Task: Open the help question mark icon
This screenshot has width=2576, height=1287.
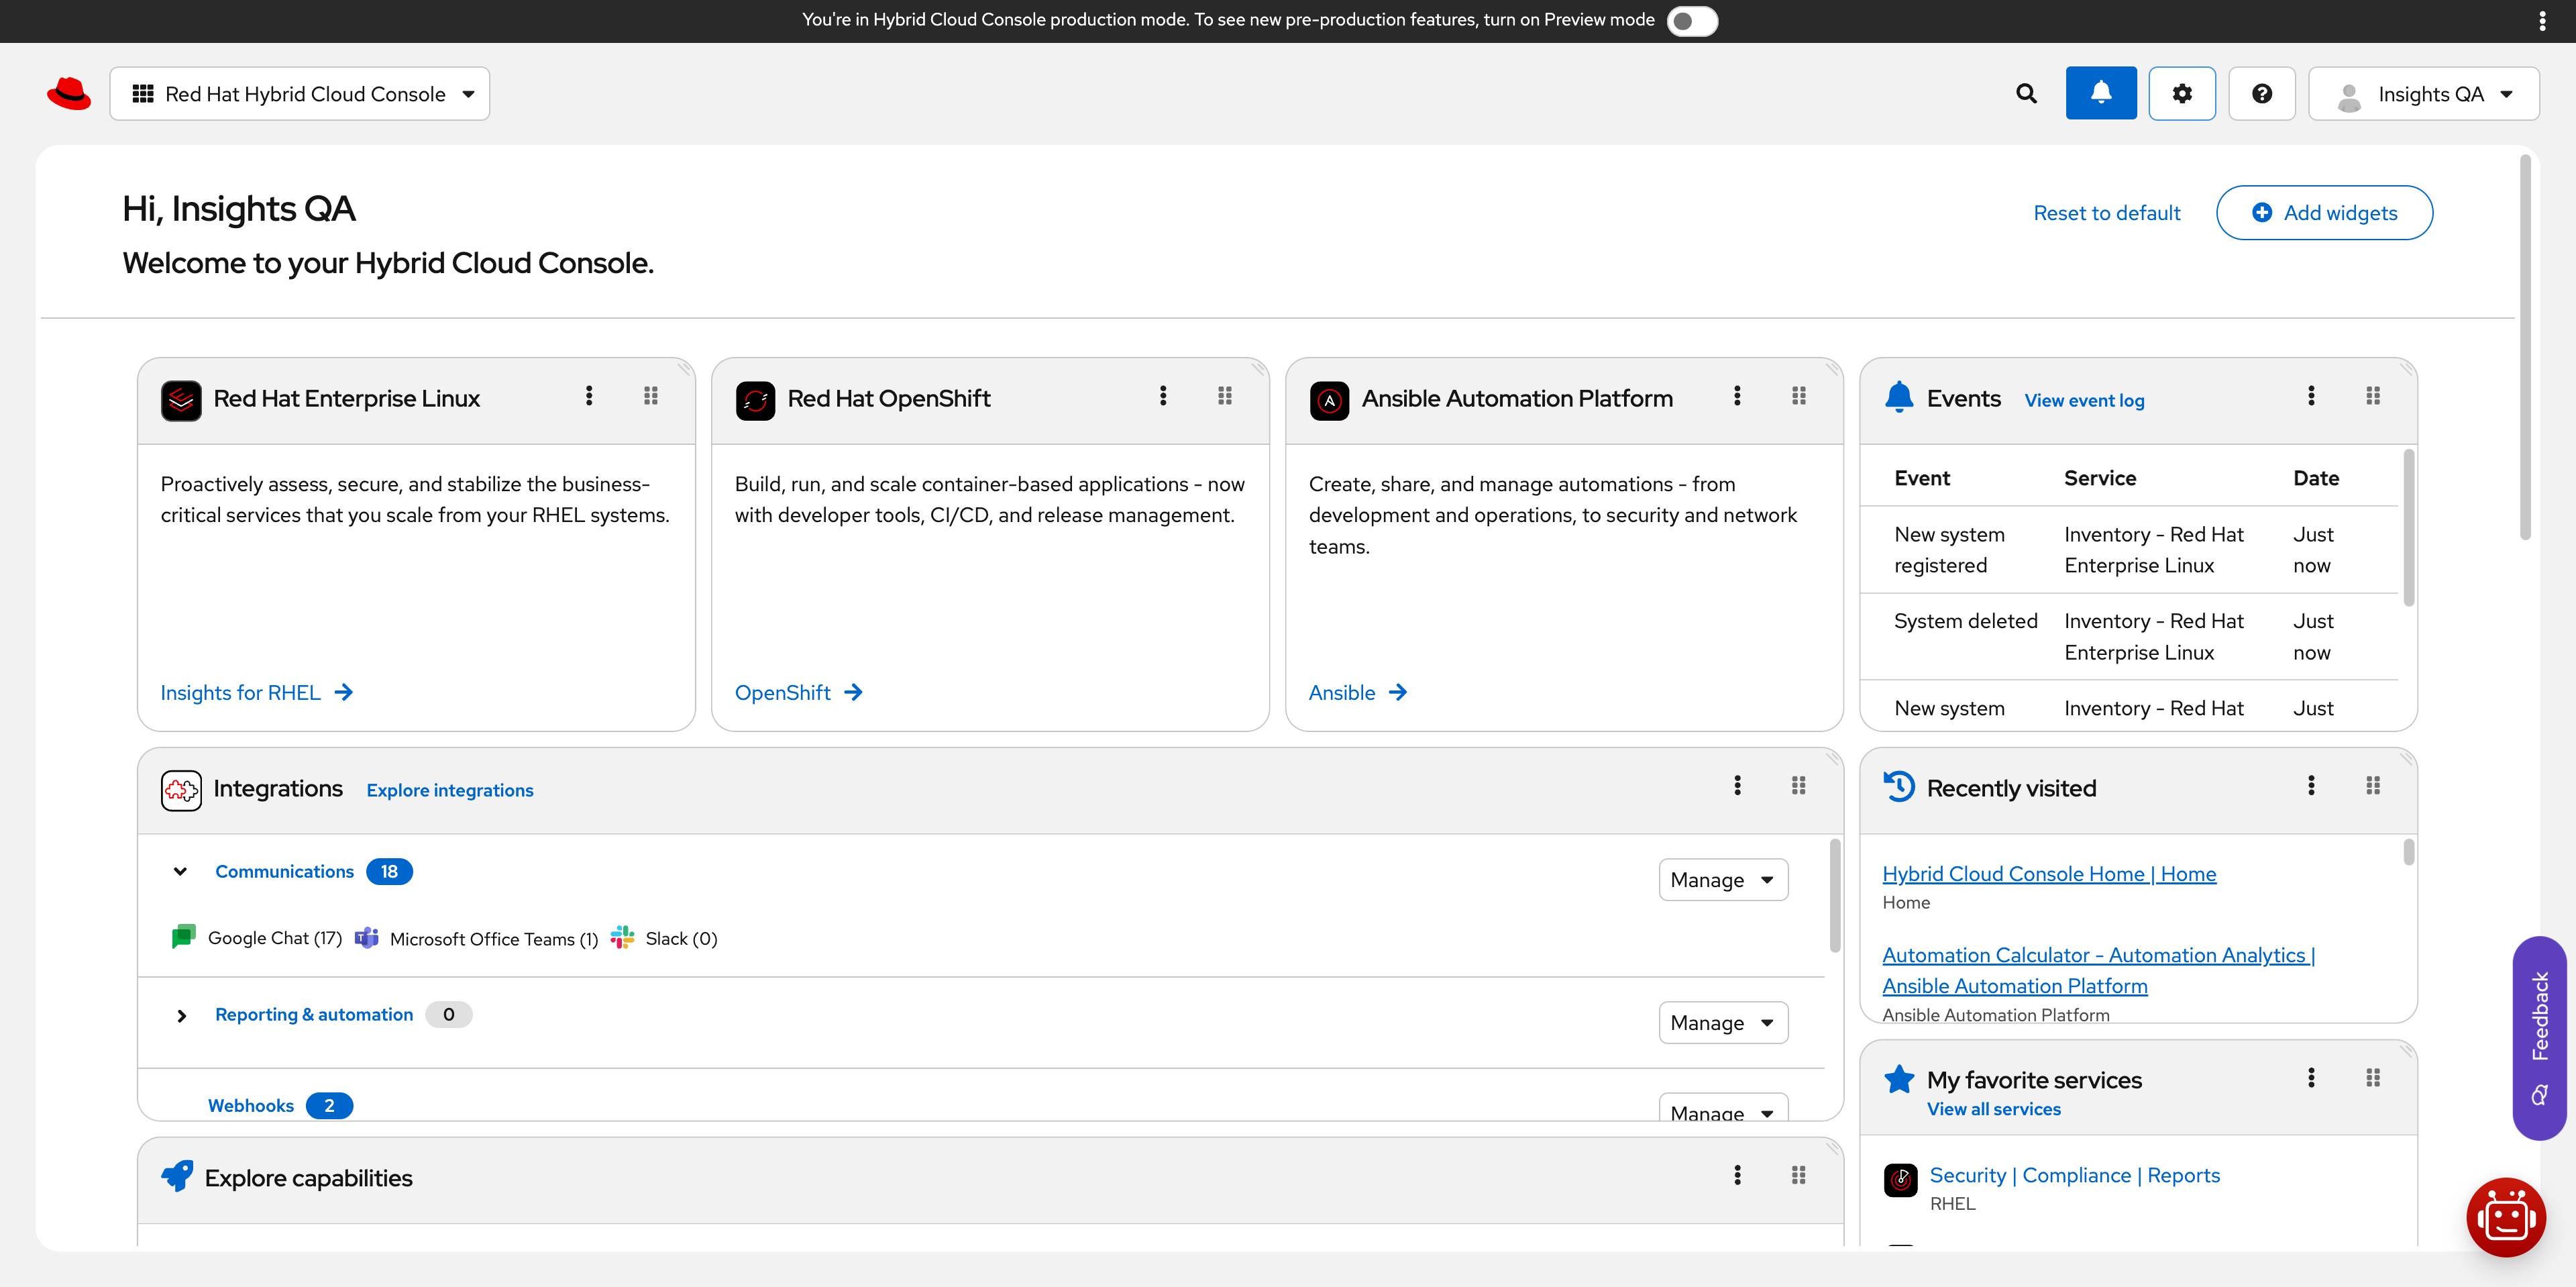Action: (2262, 93)
